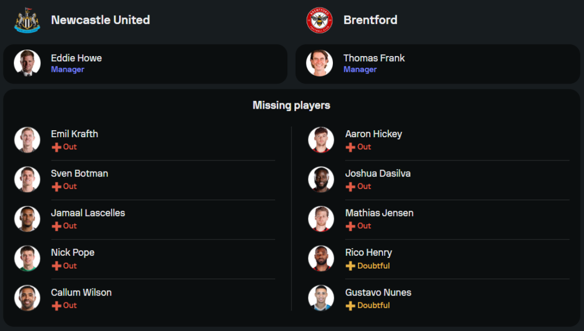The width and height of the screenshot is (584, 331).
Task: Open the Newcastle United team name link
Action: point(100,20)
